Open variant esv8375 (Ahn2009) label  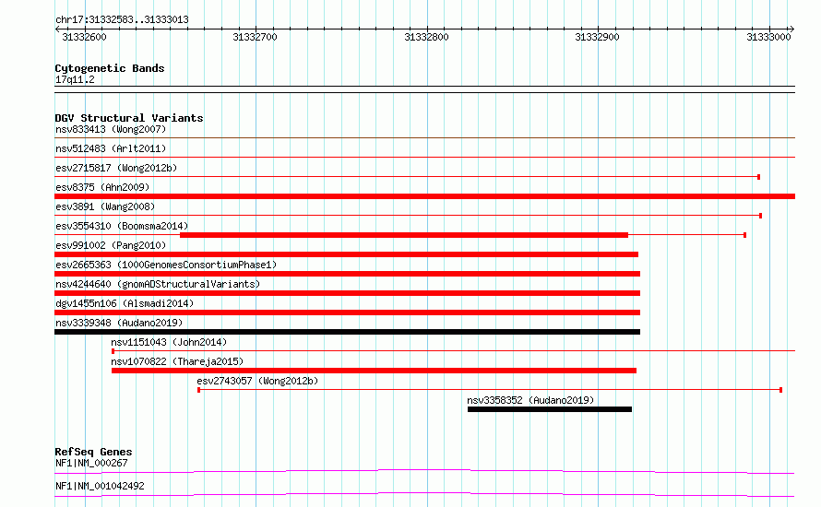[x=102, y=187]
